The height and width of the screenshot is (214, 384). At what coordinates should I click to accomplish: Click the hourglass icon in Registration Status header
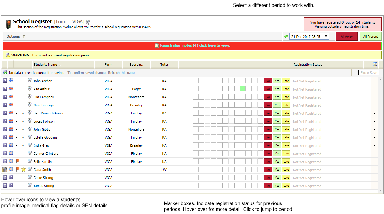(x=375, y=64)
